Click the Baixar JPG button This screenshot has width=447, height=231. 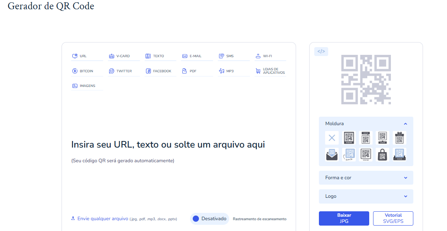coord(344,218)
